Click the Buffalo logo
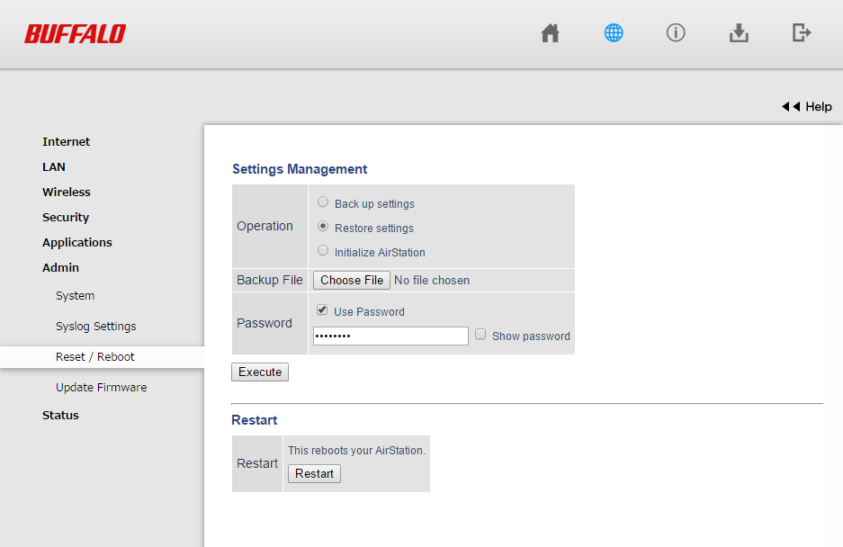 click(x=75, y=34)
